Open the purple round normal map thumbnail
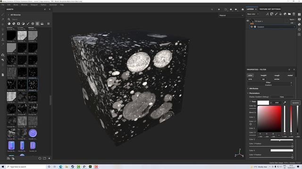302x169 pixels. tap(33, 133)
